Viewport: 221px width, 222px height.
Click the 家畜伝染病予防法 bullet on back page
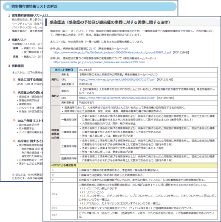(29, 100)
